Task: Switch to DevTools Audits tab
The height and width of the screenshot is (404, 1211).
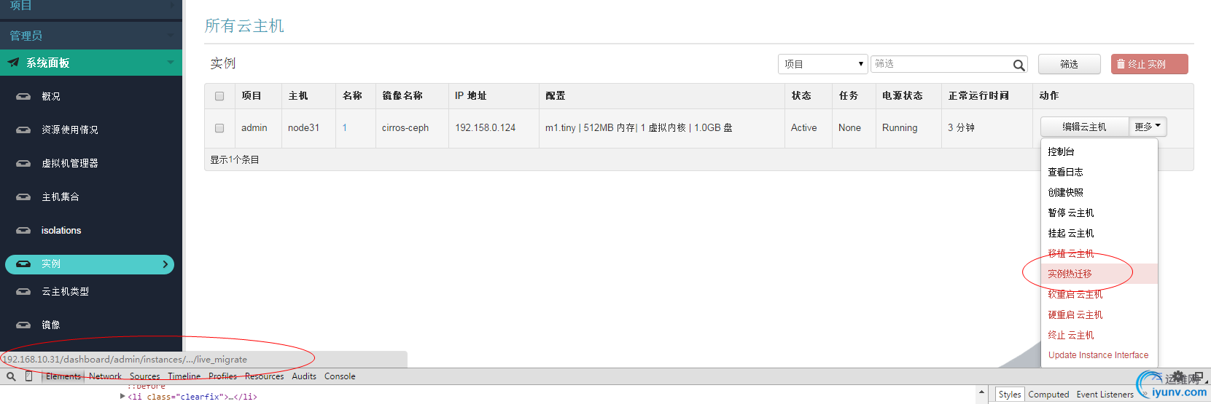Action: 304,376
